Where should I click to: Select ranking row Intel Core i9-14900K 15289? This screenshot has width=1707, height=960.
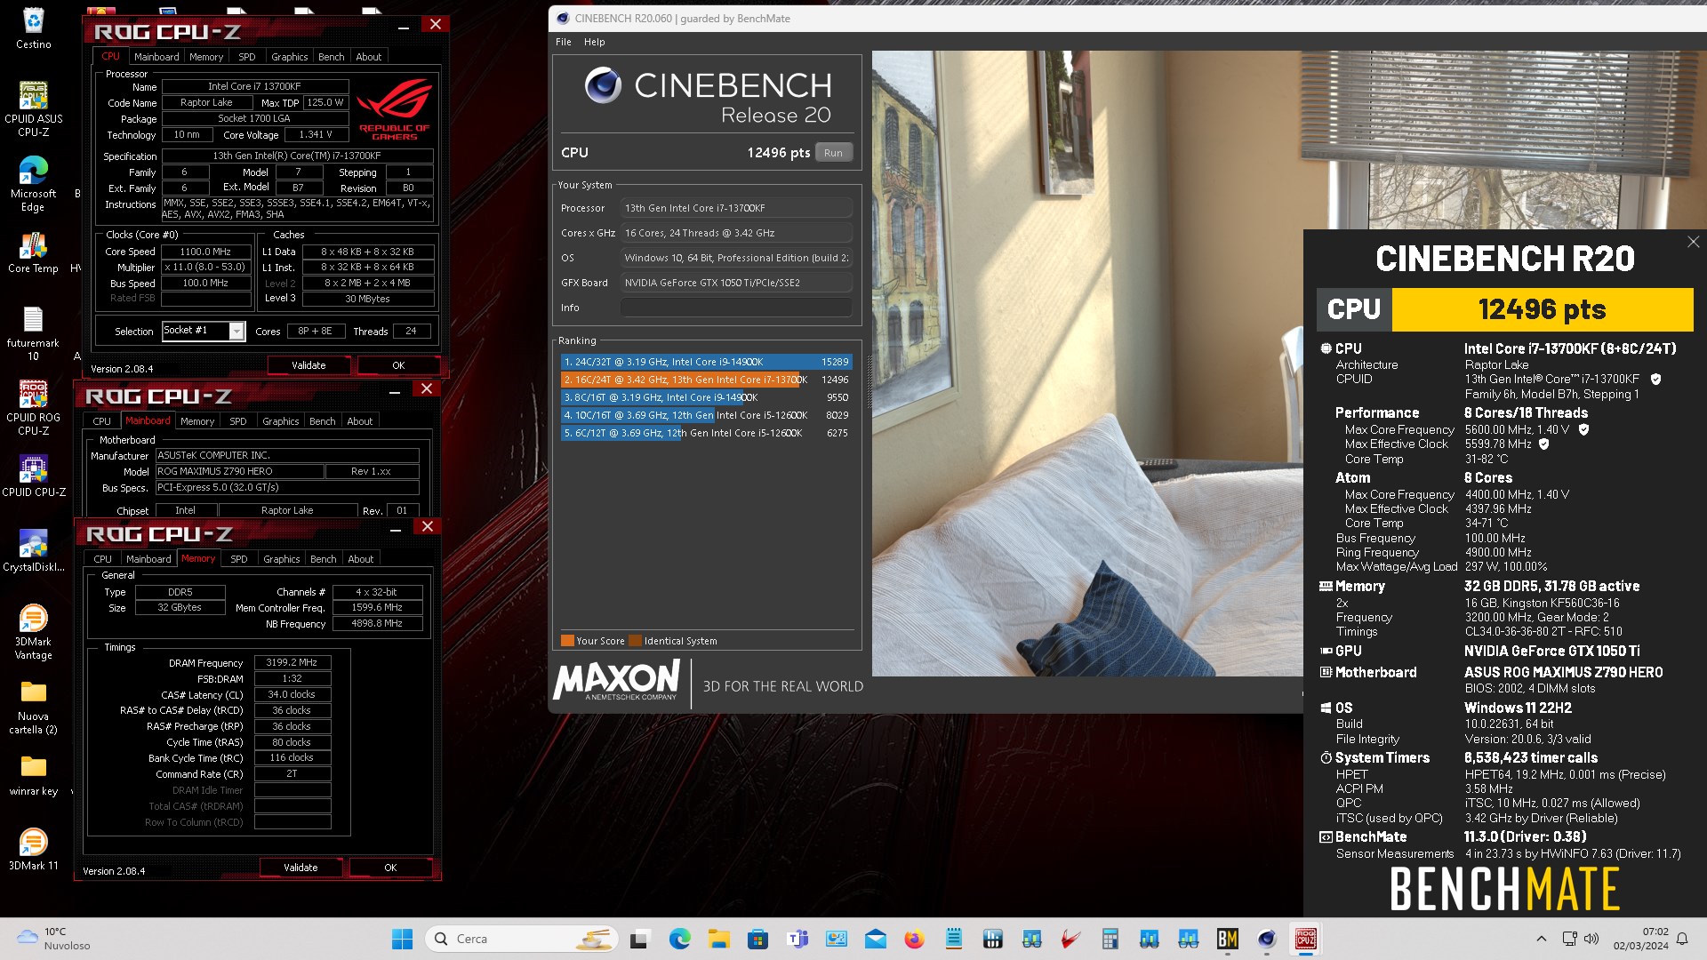coord(706,362)
